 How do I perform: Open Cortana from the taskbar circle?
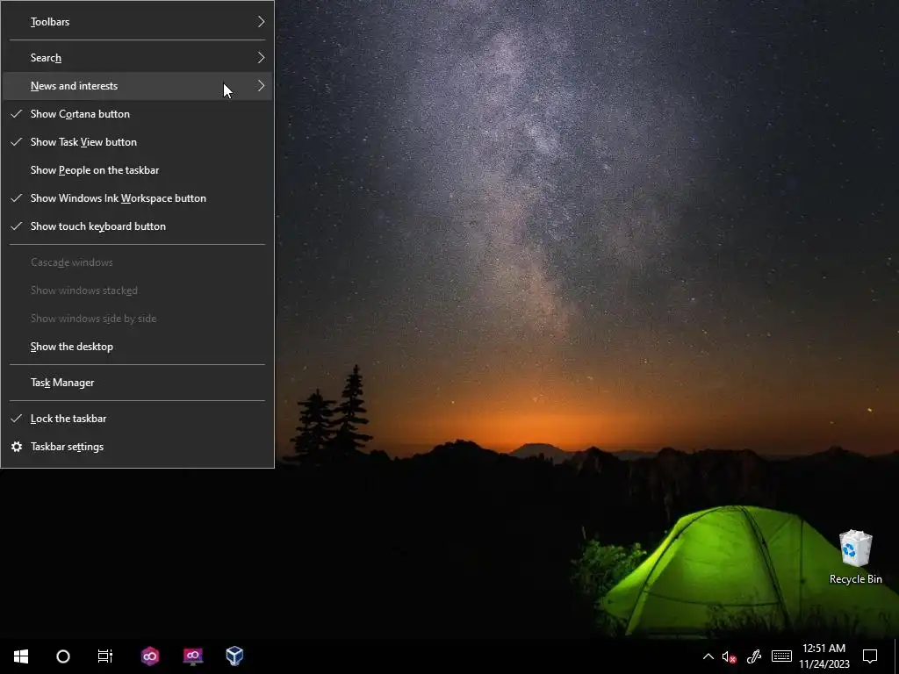(63, 656)
